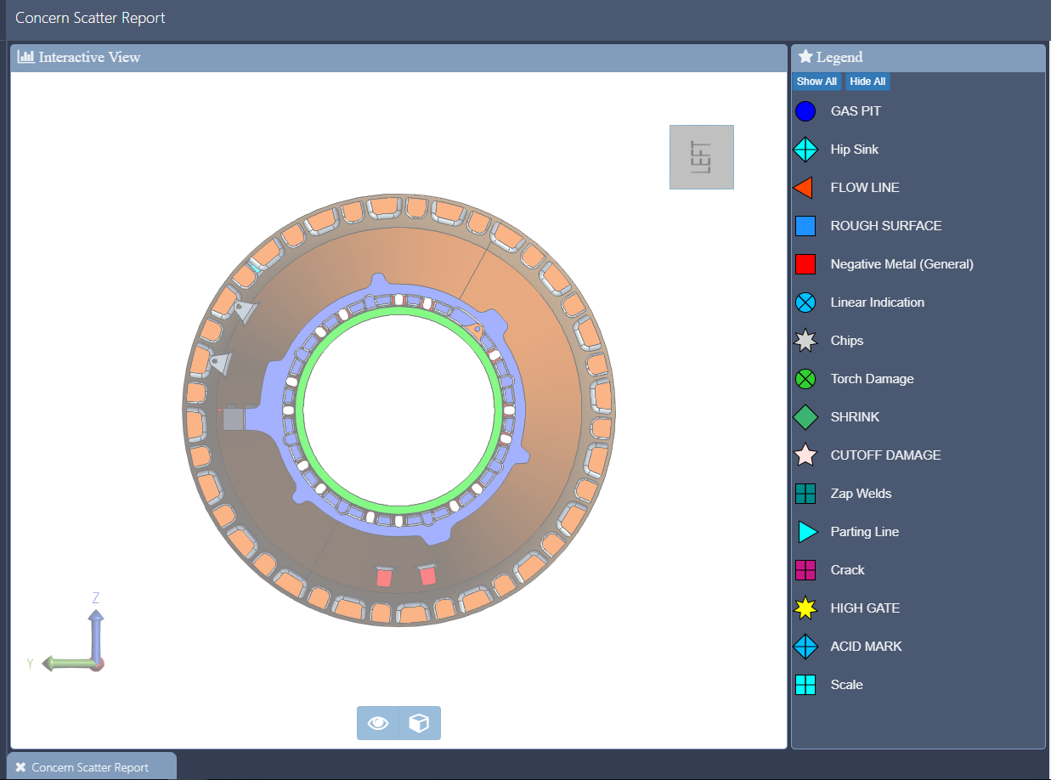Select the Hip Sink legend icon
This screenshot has width=1051, height=780.
[x=805, y=150]
